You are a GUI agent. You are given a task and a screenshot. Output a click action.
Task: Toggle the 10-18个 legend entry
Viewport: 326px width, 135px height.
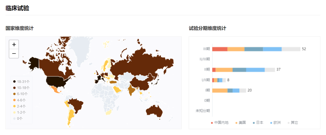[21, 88]
